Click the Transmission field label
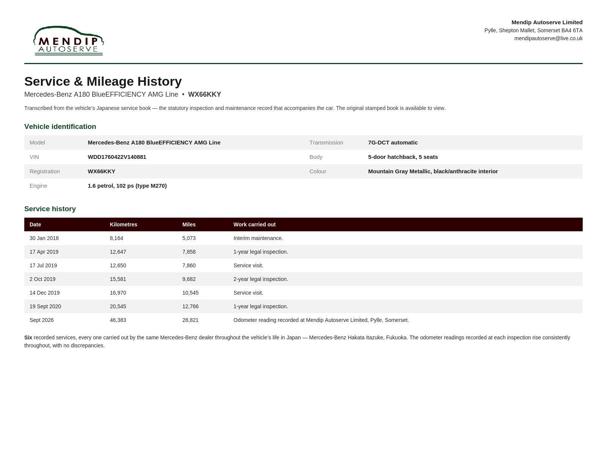 click(326, 143)
